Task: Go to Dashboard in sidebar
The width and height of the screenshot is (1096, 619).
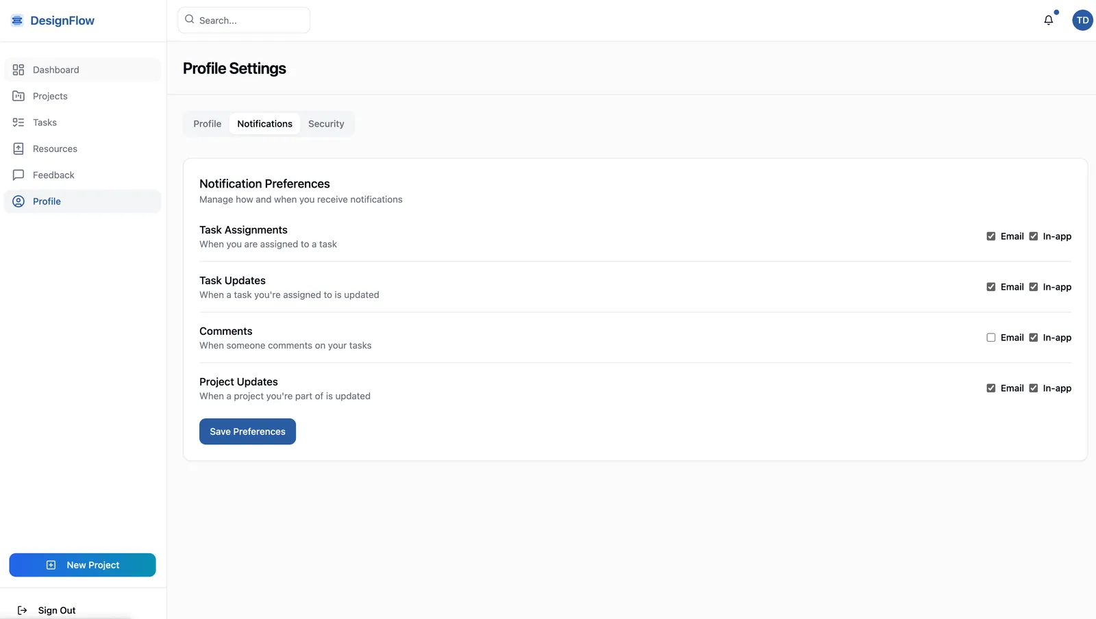Action: point(83,70)
